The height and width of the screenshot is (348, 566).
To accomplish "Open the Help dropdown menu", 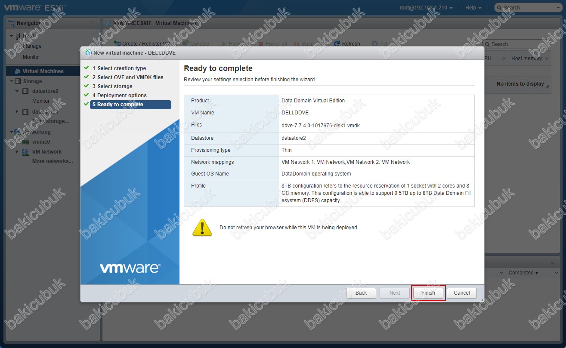I will tap(473, 8).
